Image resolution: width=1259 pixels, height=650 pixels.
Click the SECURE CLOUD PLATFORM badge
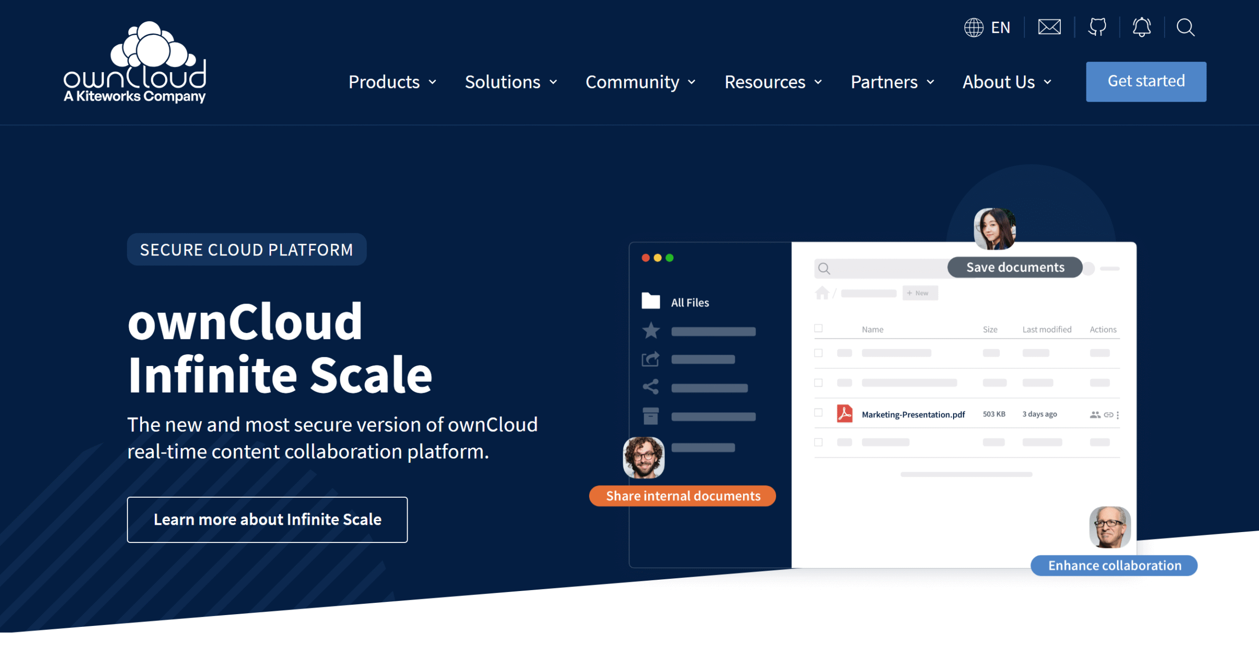(x=246, y=250)
